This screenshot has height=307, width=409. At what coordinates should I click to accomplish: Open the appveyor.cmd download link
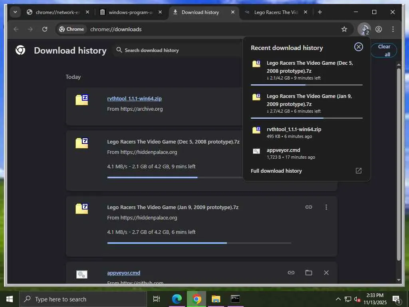tap(124, 273)
